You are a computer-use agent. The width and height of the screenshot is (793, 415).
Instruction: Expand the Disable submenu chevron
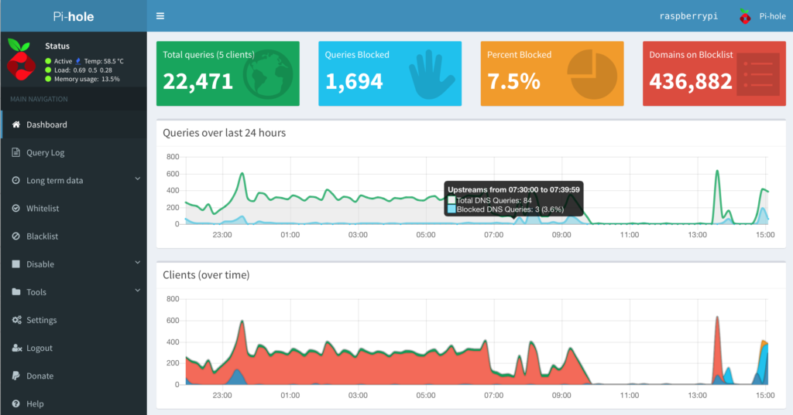[138, 263]
